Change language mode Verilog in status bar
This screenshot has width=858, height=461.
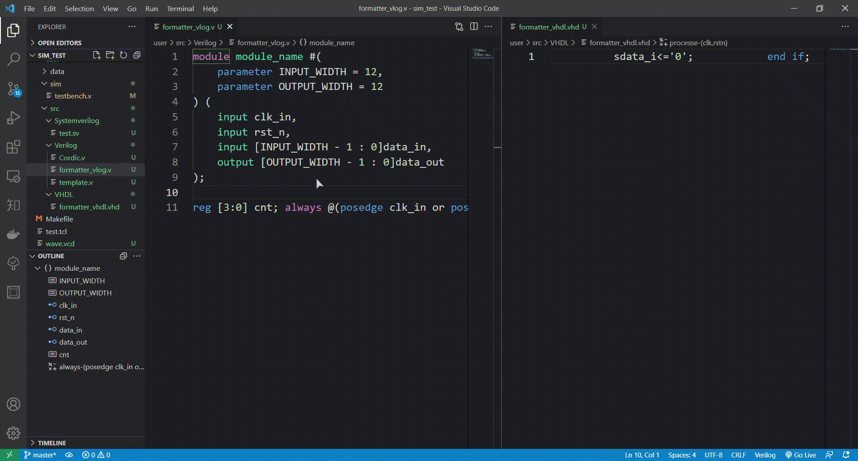click(x=765, y=455)
